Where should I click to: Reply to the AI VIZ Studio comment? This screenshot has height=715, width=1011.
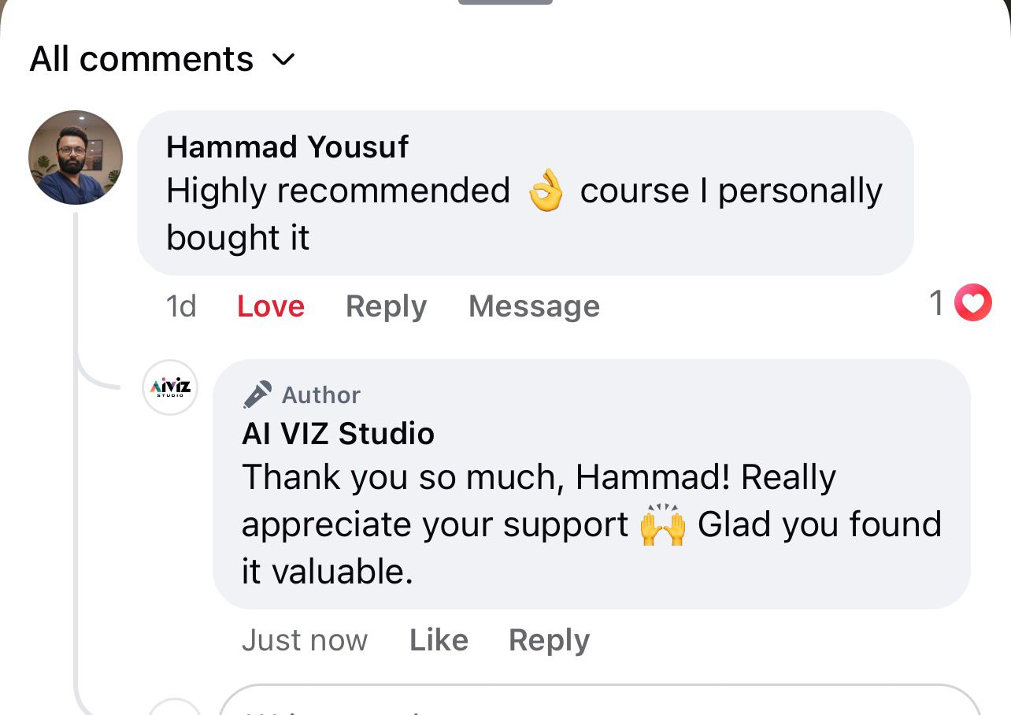pyautogui.click(x=549, y=640)
